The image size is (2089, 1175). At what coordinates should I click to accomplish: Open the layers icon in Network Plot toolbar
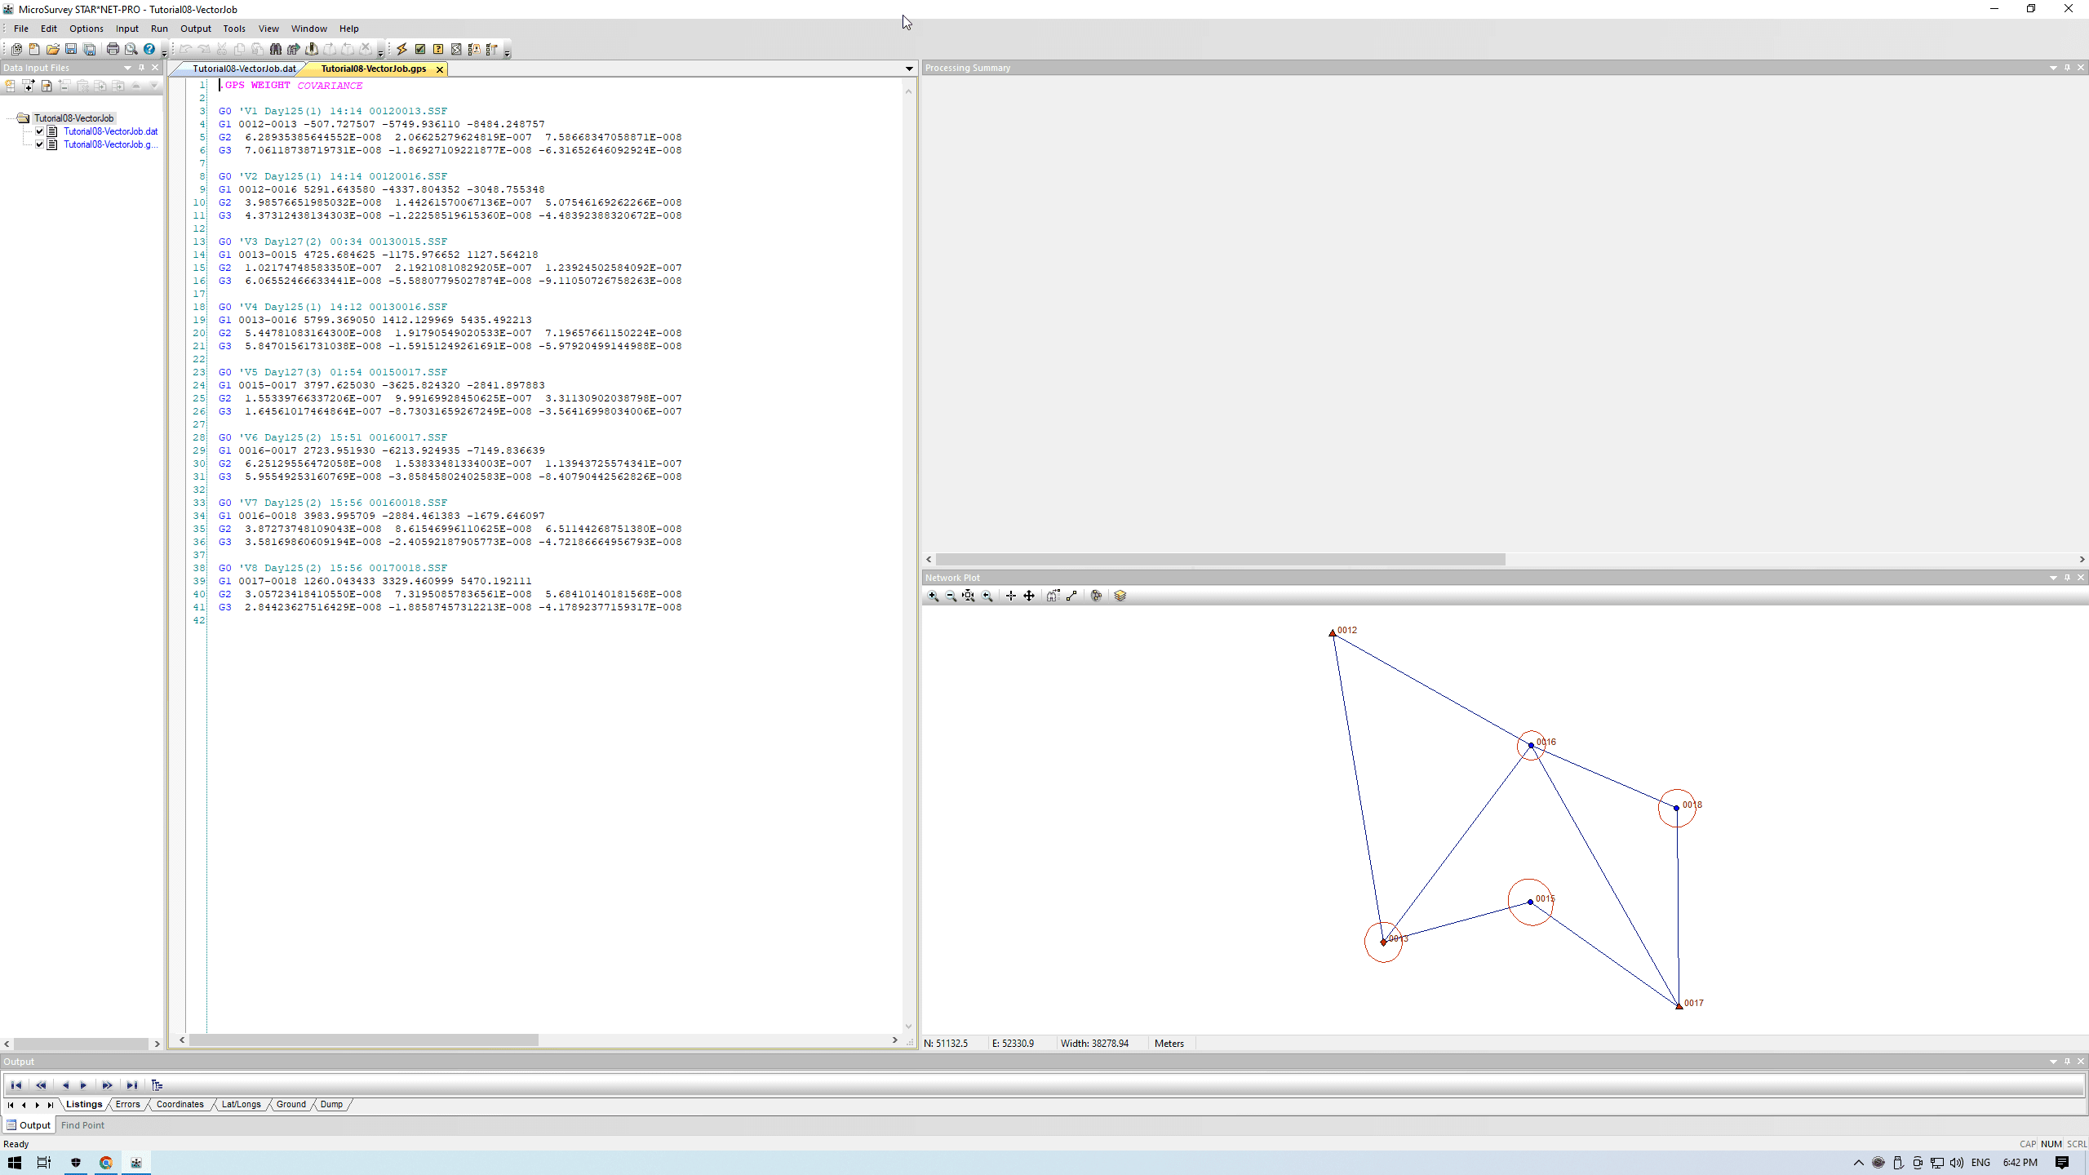(x=1120, y=596)
